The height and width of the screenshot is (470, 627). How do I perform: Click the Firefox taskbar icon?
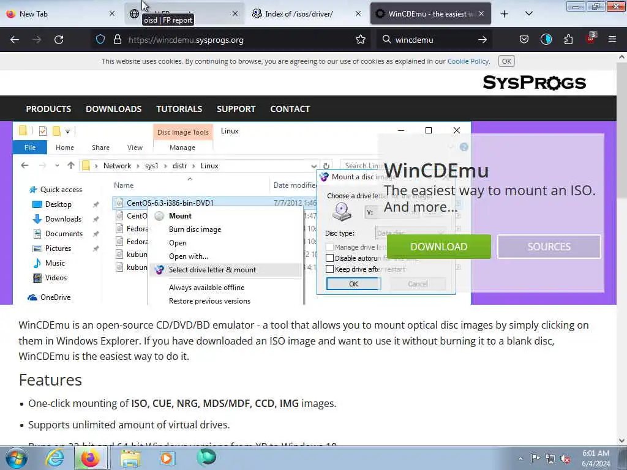point(91,458)
